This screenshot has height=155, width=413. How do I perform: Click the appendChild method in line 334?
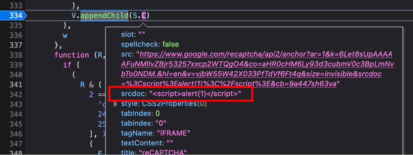click(x=104, y=15)
